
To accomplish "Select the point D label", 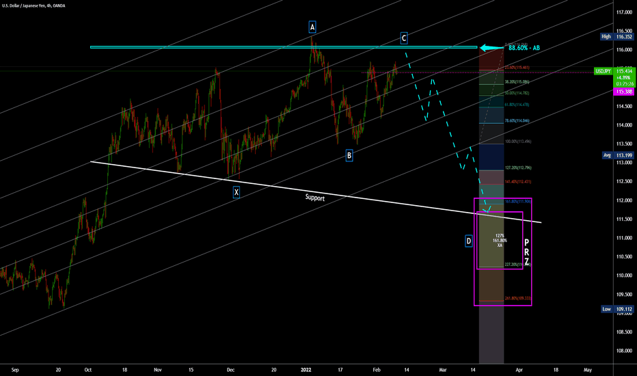I will click(x=468, y=241).
